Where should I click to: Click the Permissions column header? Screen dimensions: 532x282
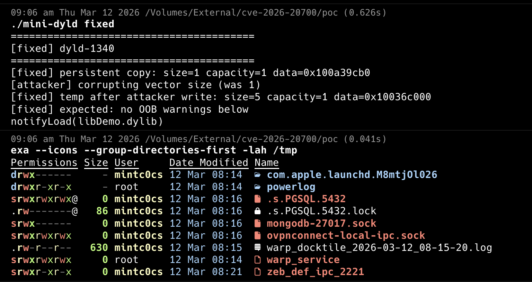[x=44, y=163]
